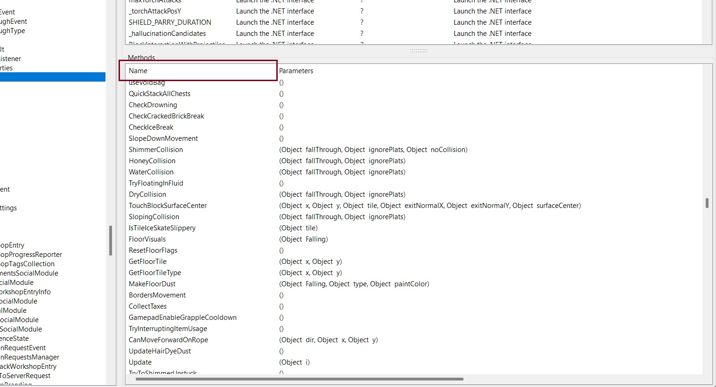The image size is (716, 387).
Task: Click the methods list vertical scrollbar thumb
Action: (707, 203)
